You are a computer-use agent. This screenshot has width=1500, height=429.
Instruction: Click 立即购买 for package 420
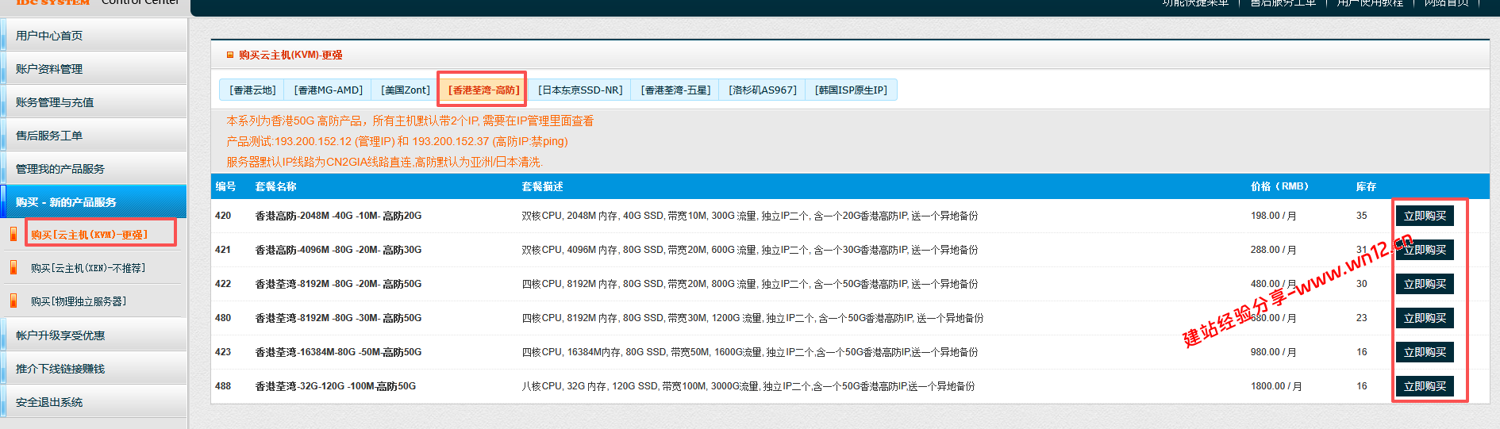click(1425, 216)
